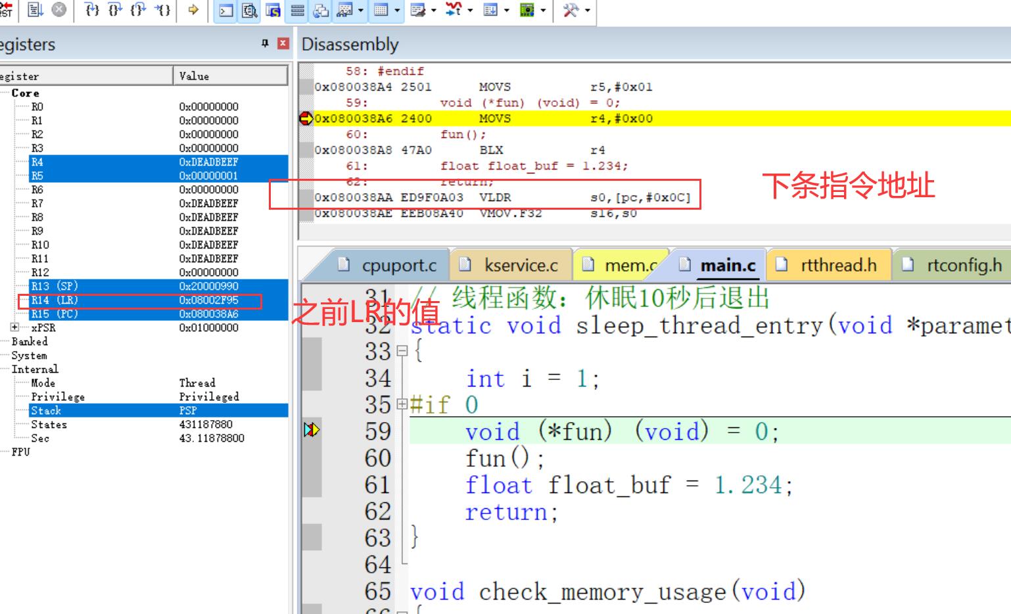Click the Stop execution icon

tap(59, 10)
